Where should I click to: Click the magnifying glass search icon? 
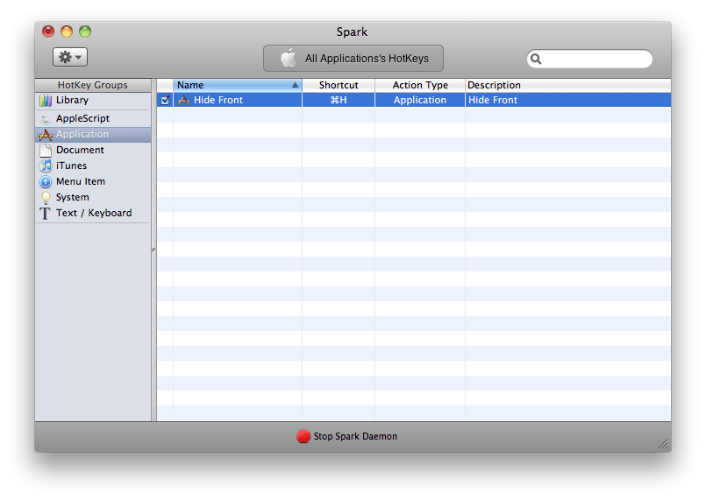536,59
